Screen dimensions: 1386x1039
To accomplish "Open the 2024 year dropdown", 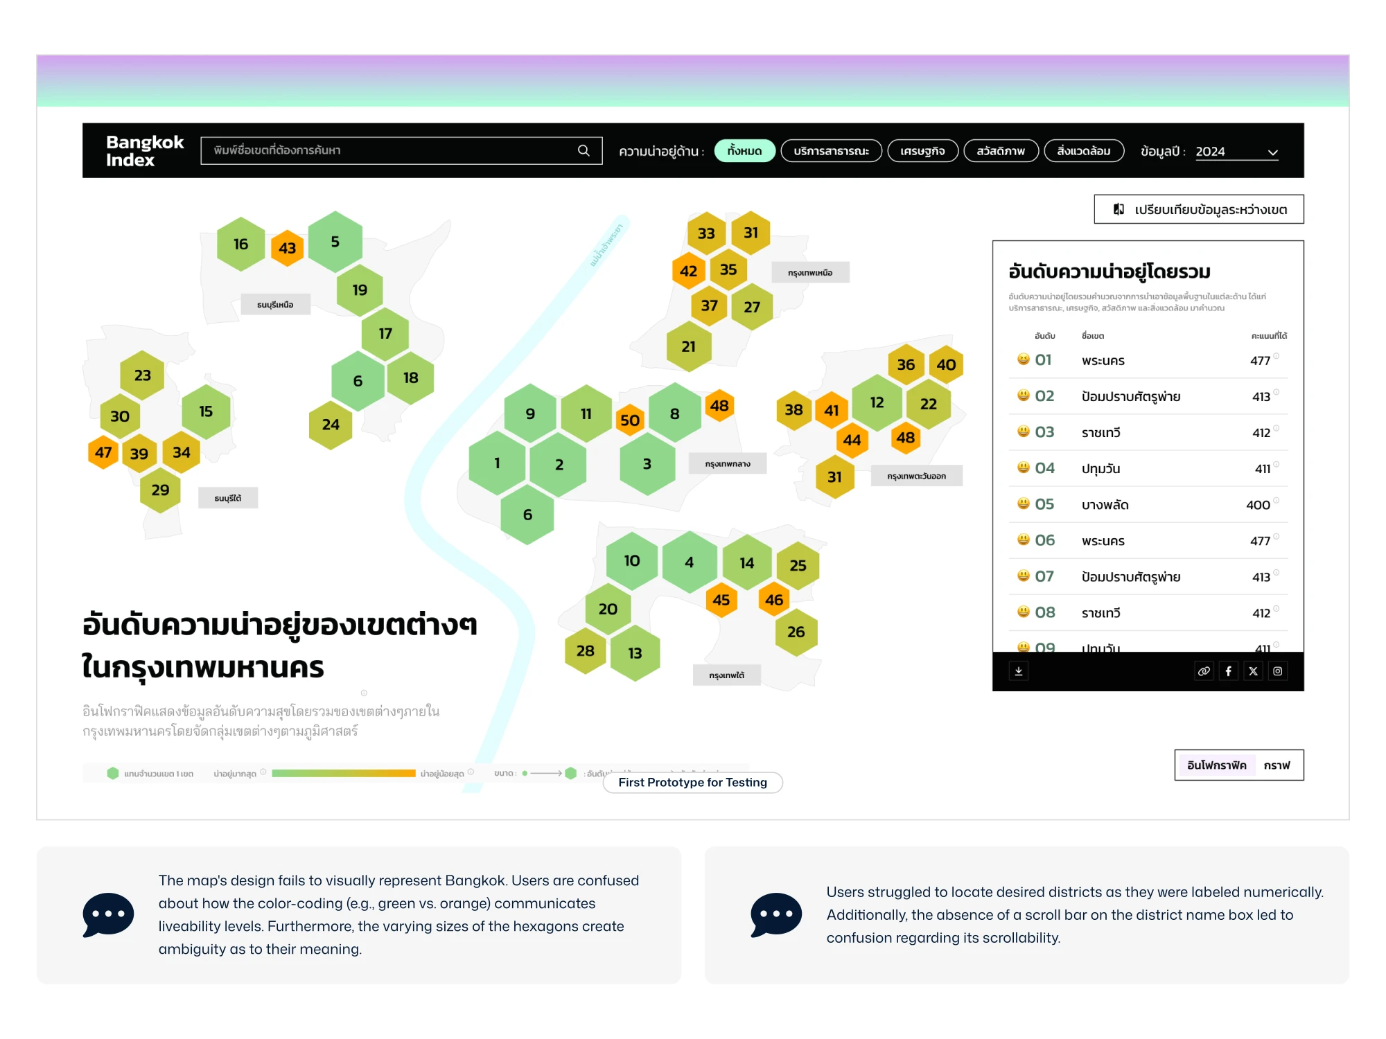I will pos(1236,152).
